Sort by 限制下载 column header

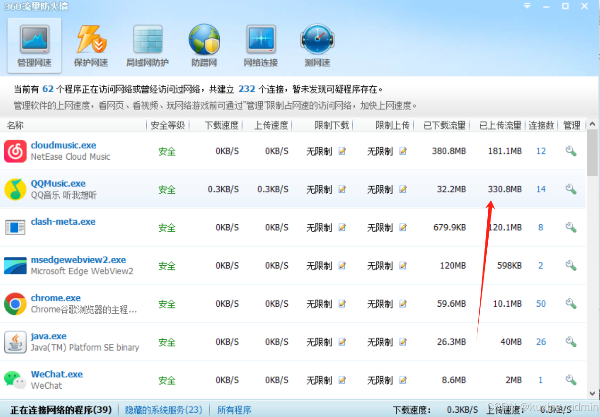(332, 125)
